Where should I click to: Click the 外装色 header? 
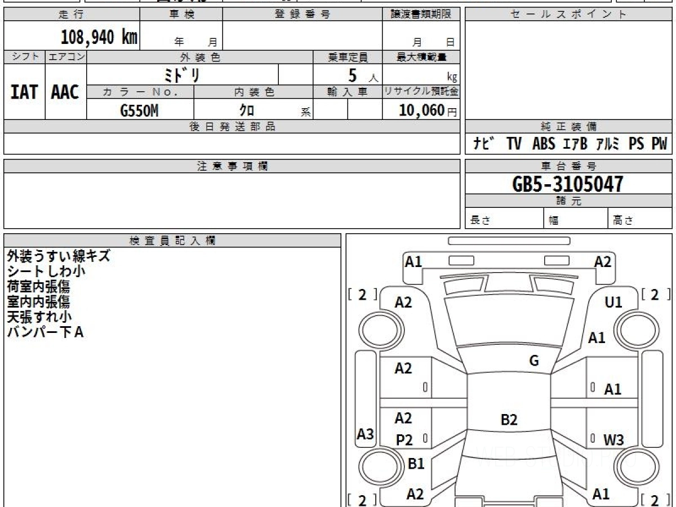click(200, 57)
